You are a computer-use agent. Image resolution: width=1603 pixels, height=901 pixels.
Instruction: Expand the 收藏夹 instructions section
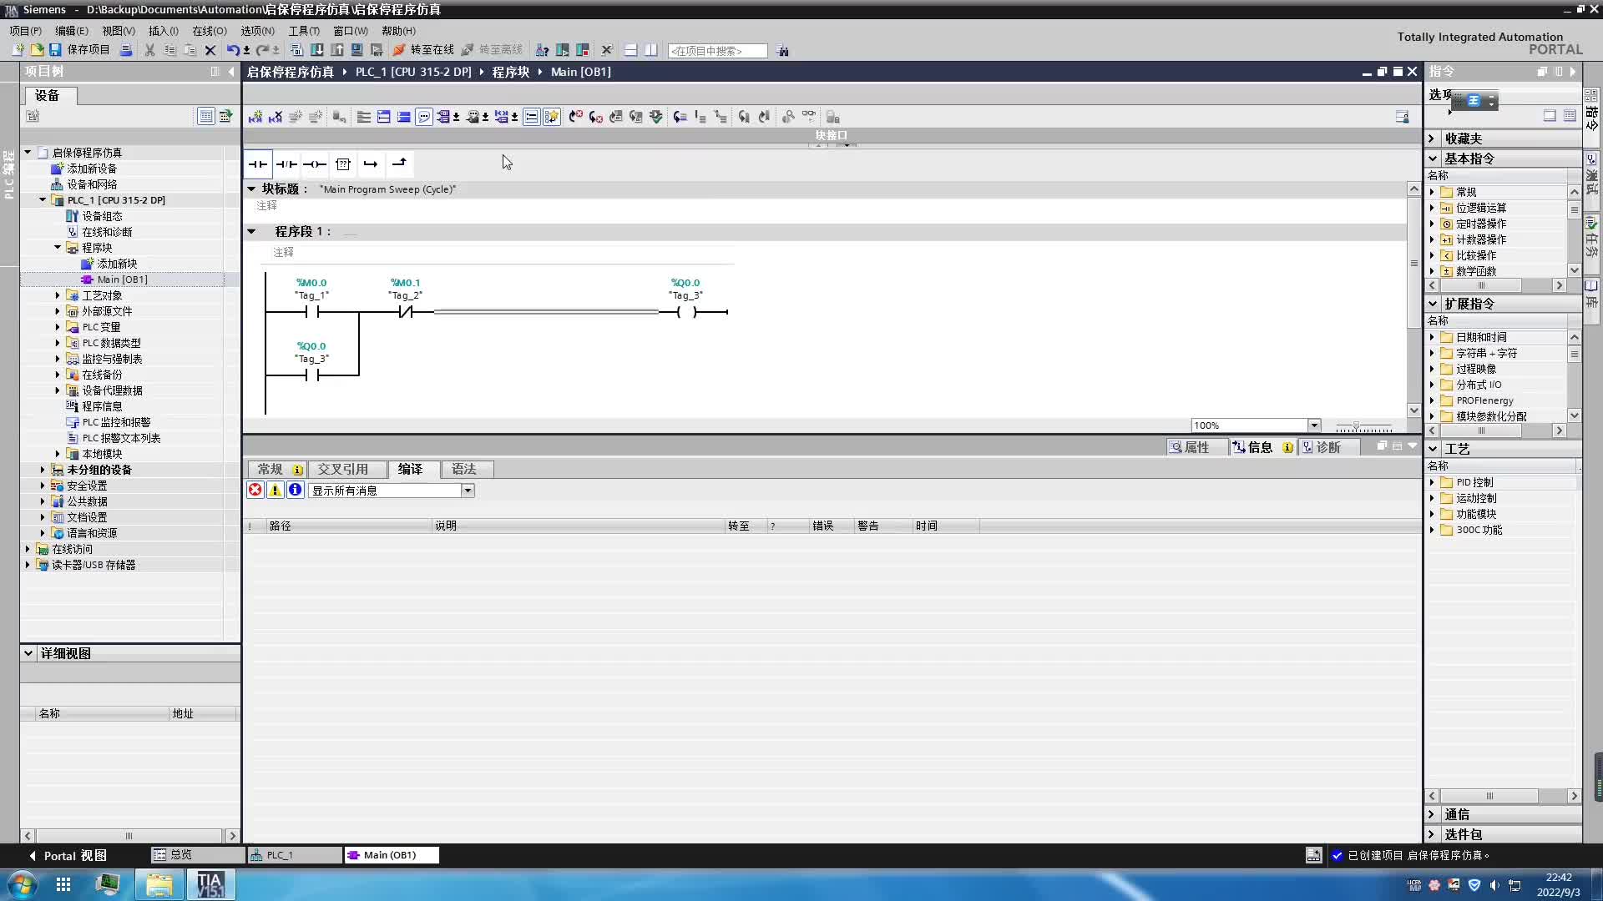[1433, 138]
